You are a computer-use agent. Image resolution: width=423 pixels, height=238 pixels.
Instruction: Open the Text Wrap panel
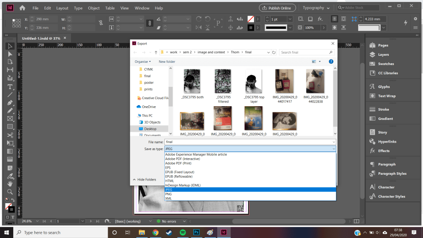tap(386, 96)
